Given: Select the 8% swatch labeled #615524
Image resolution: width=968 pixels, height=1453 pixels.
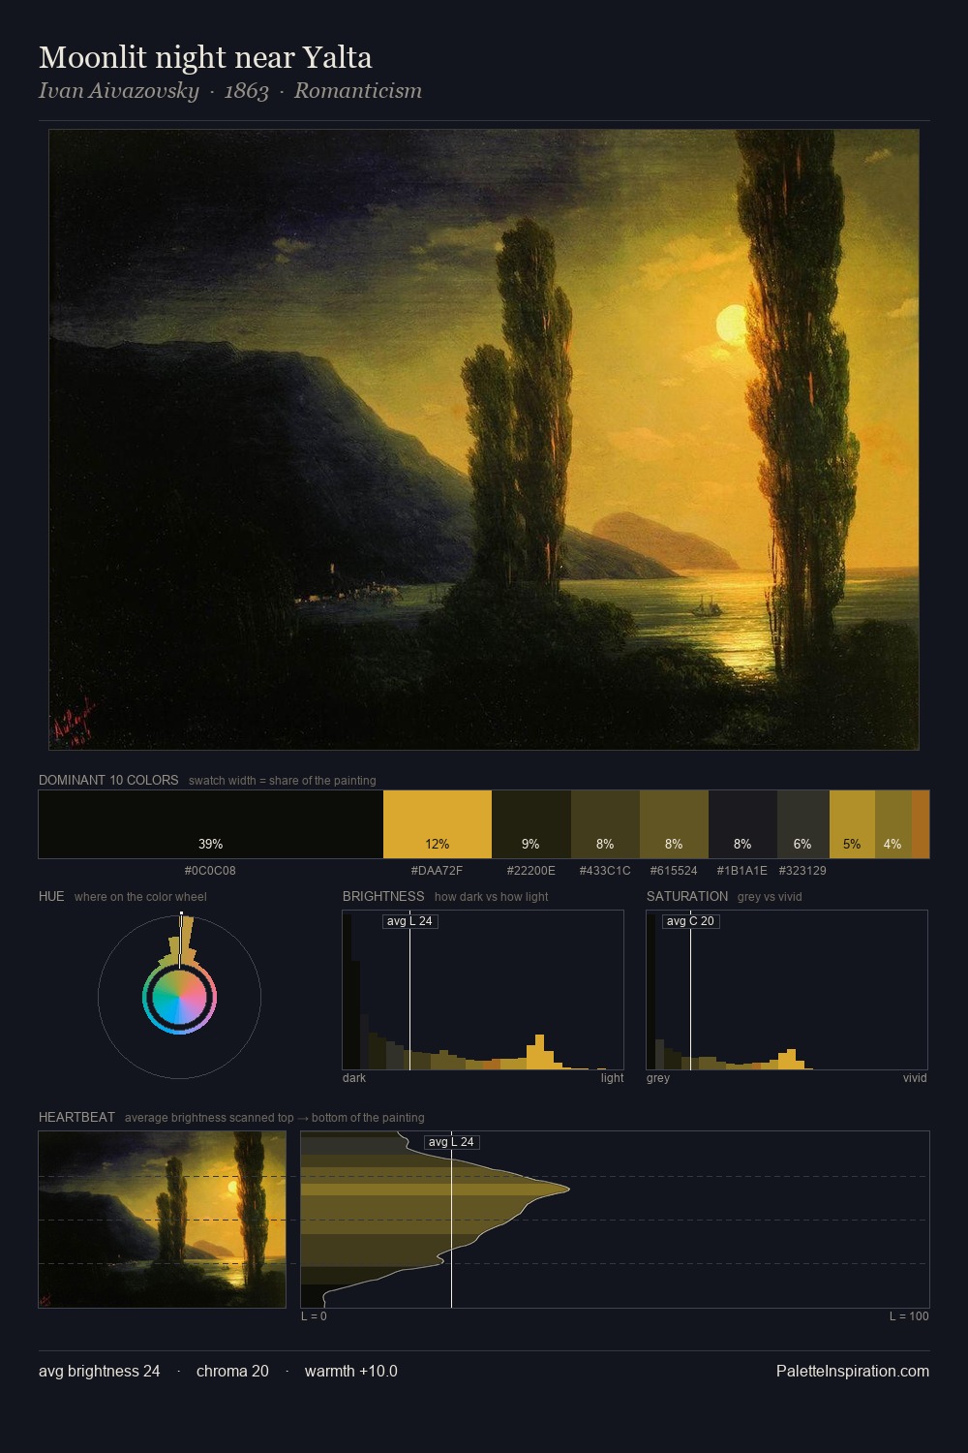Looking at the screenshot, I should [x=674, y=824].
